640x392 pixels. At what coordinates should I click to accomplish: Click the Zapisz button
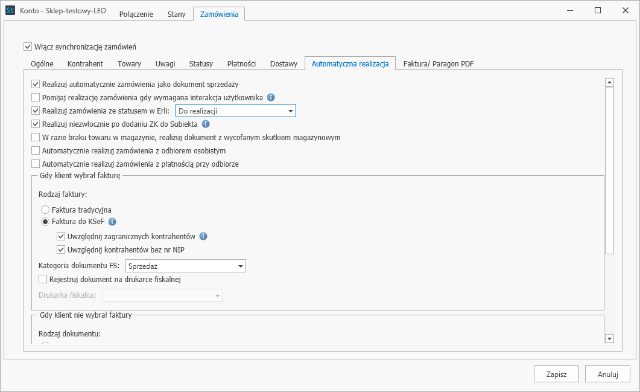click(556, 374)
